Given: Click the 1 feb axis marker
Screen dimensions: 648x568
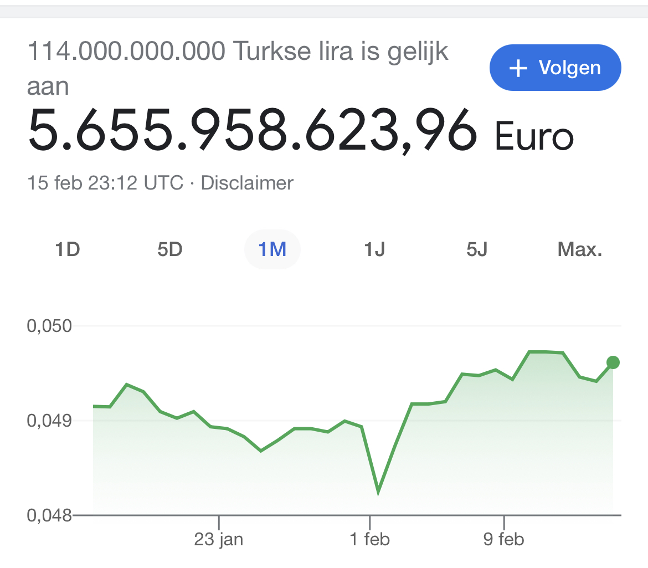Looking at the screenshot, I should click(370, 540).
